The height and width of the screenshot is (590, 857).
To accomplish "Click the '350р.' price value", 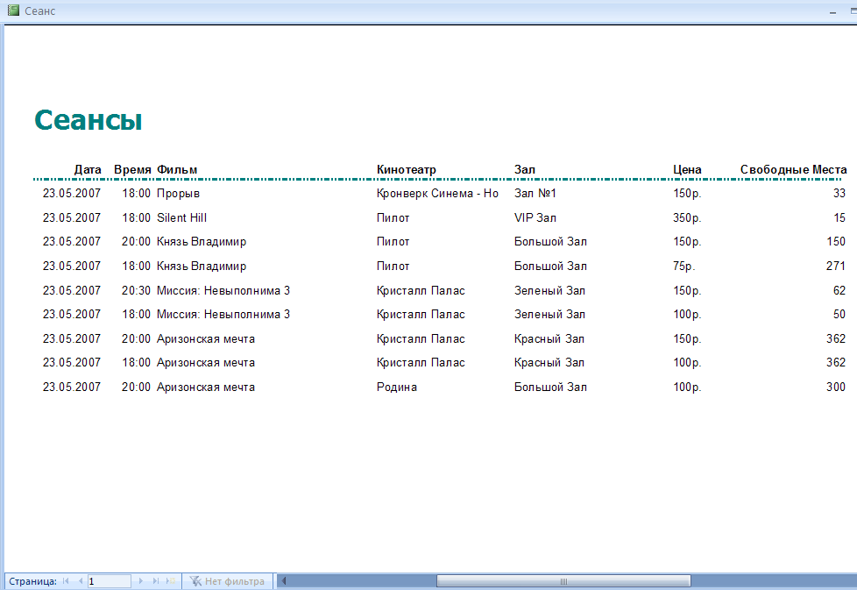I will pos(687,217).
